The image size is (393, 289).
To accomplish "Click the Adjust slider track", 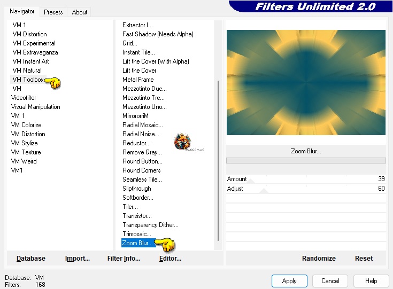I will pyautogui.click(x=306, y=189).
